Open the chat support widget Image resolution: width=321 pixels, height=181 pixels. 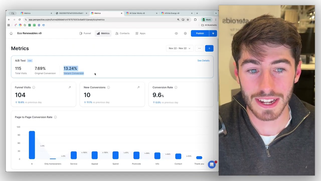[x=212, y=164]
